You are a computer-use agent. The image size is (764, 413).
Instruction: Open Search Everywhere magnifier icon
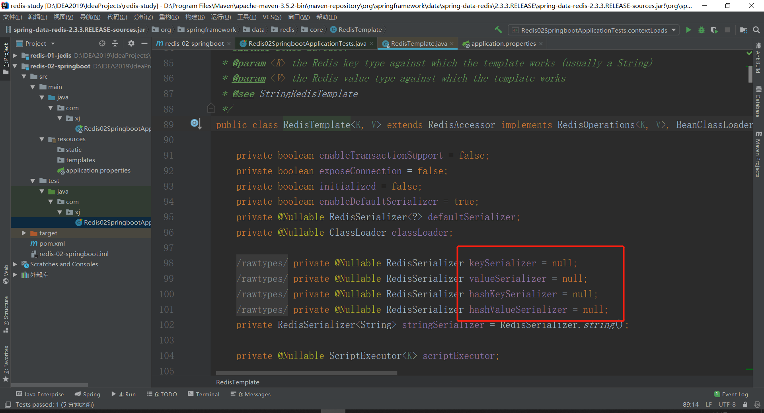point(756,30)
